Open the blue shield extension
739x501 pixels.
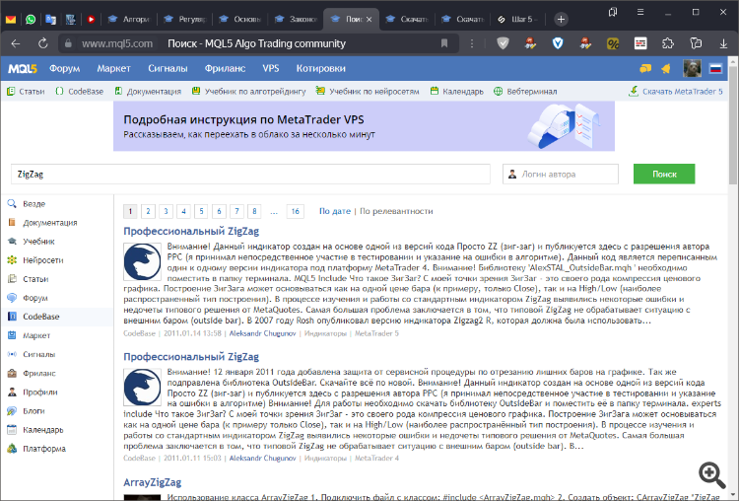[x=558, y=43]
